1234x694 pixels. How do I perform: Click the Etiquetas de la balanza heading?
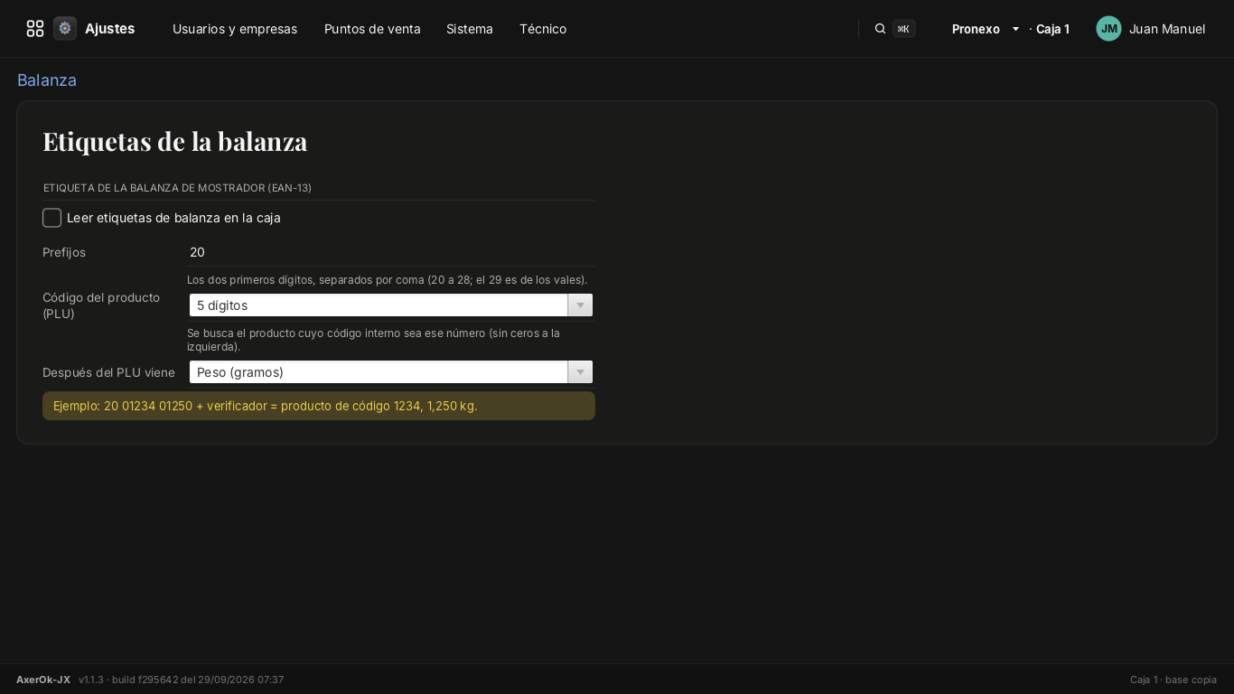click(175, 142)
